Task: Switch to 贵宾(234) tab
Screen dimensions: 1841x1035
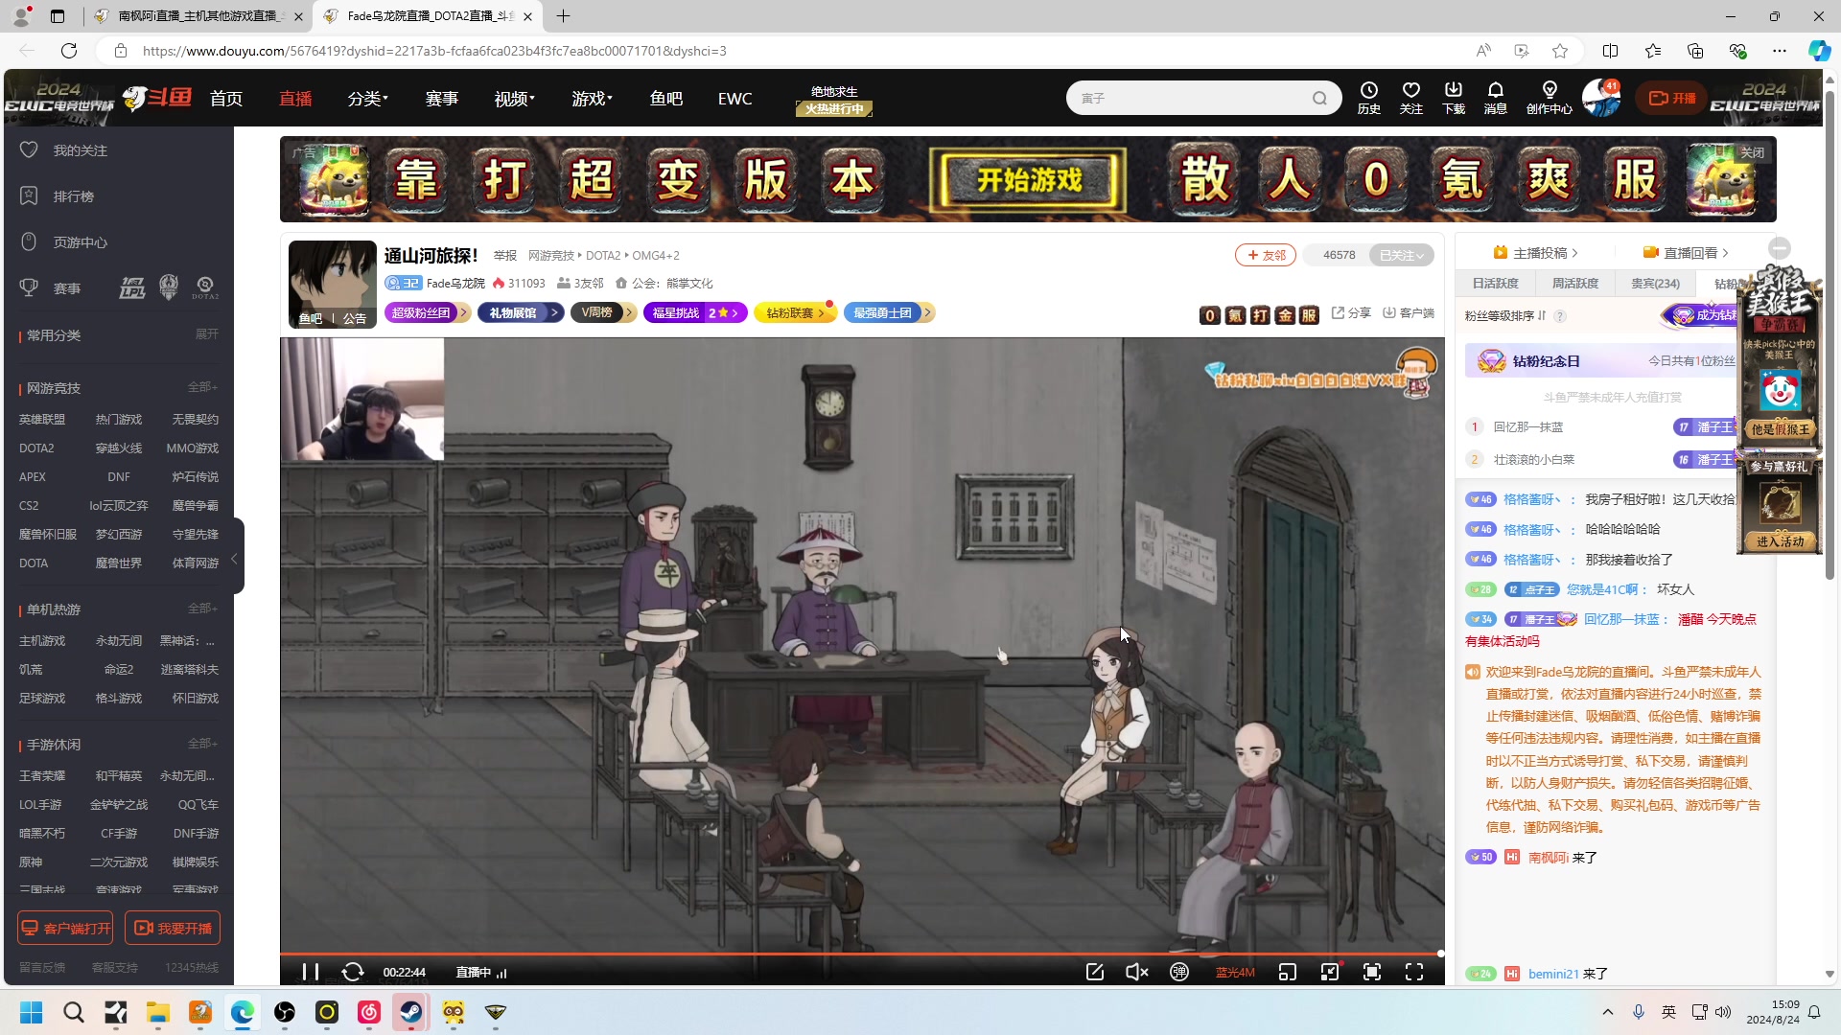Action: [1655, 284]
